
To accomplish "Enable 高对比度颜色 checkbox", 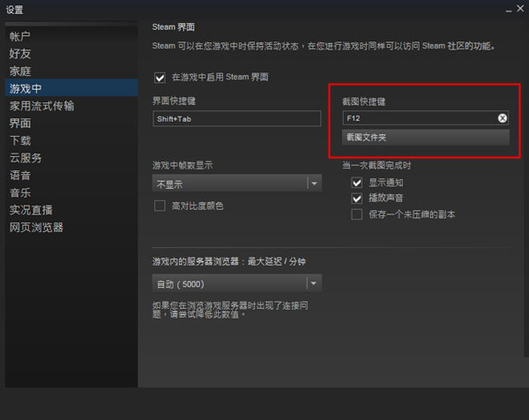I will (x=160, y=206).
